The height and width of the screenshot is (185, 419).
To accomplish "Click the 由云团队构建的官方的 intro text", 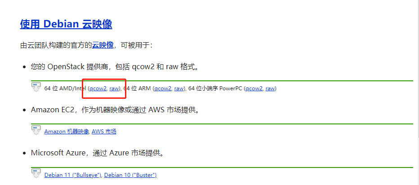I will pos(56,45).
